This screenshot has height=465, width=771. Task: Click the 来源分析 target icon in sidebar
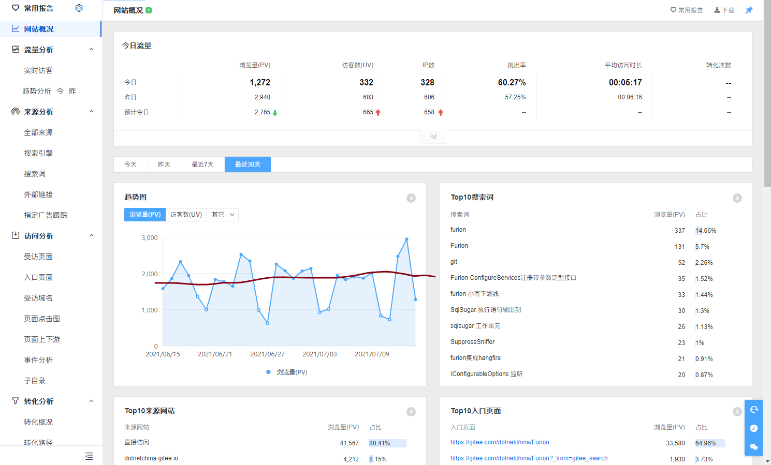[16, 112]
